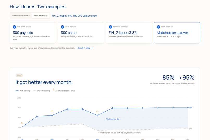Click the blue 95% end label
This screenshot has width=210, height=140.
click(190, 108)
